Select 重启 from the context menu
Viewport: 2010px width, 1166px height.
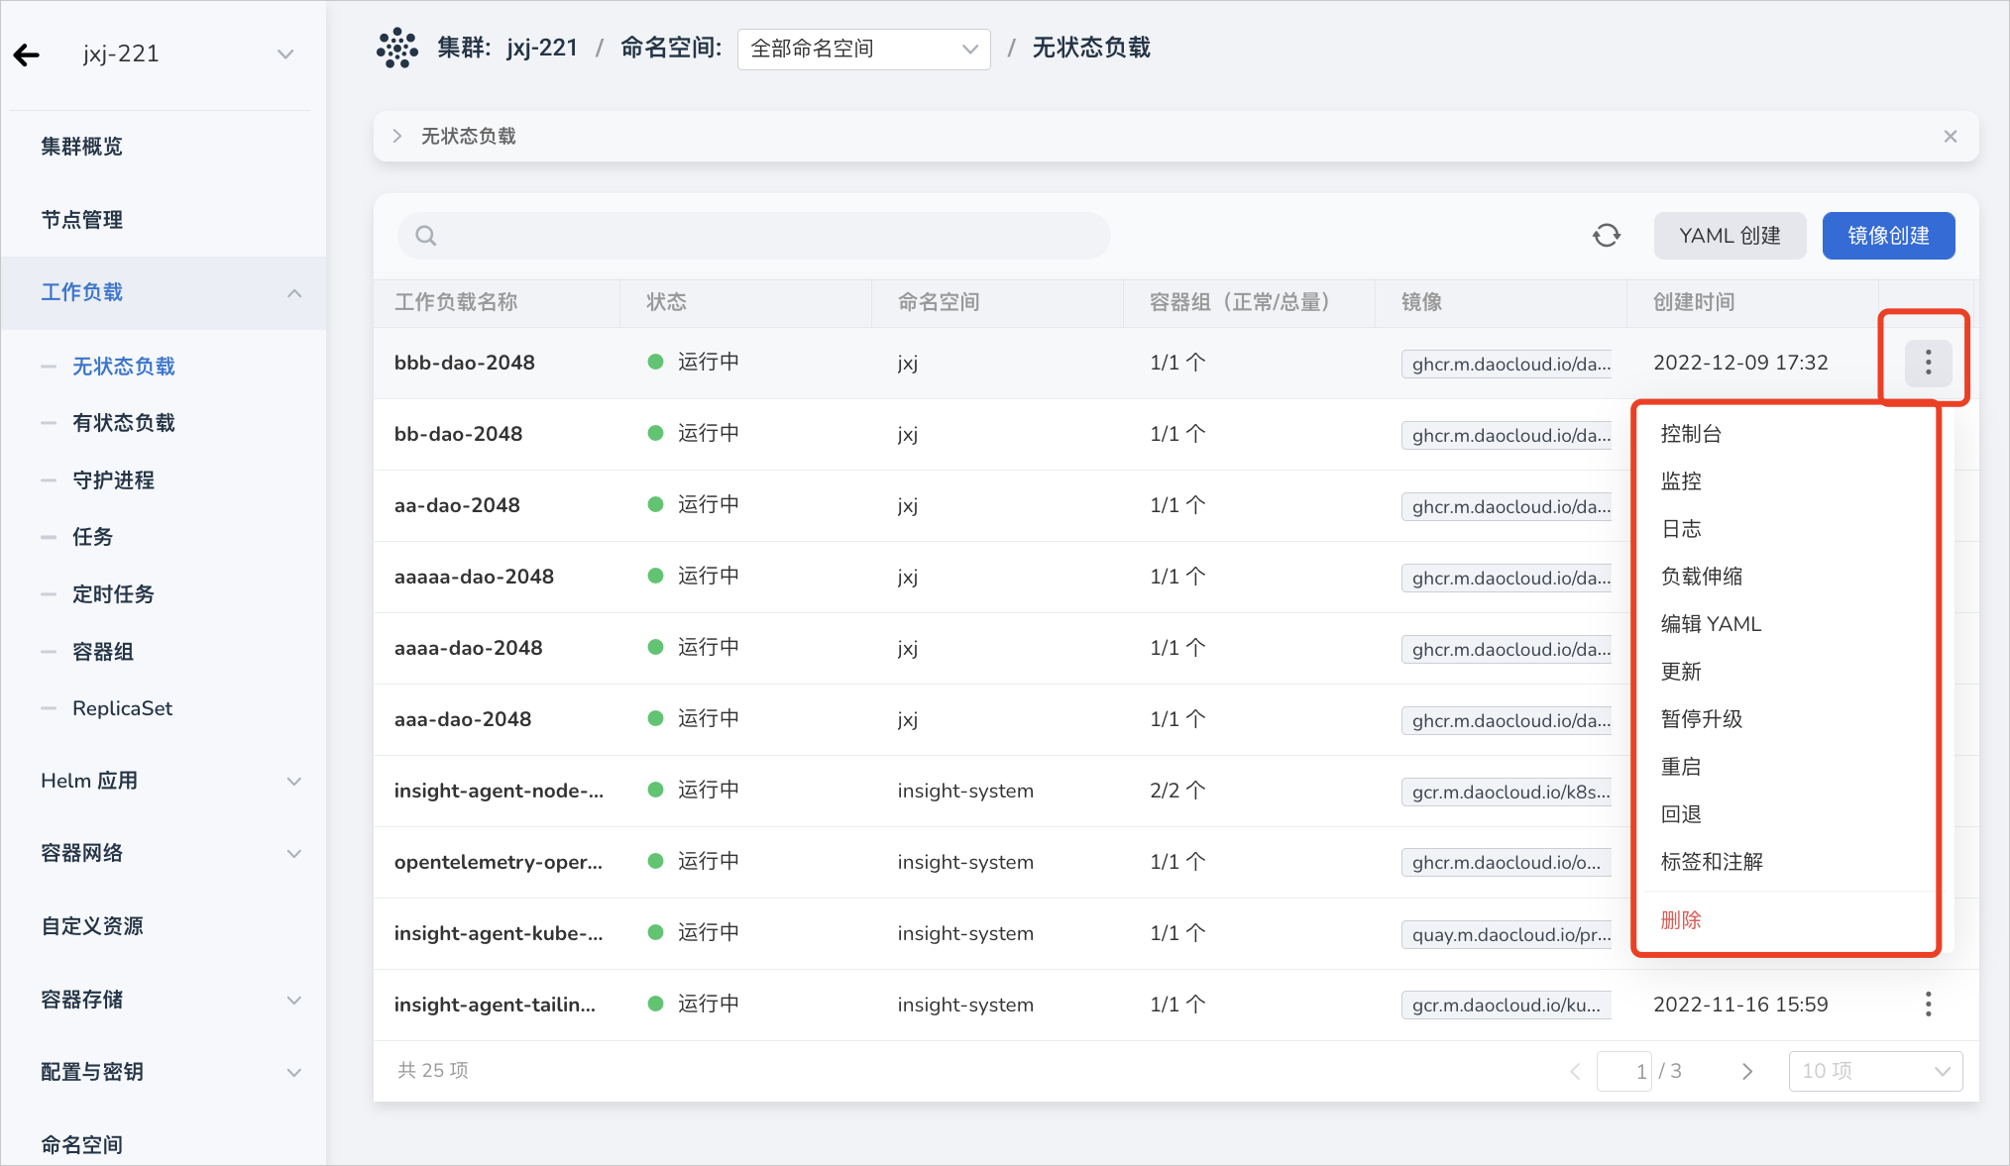pyautogui.click(x=1681, y=767)
